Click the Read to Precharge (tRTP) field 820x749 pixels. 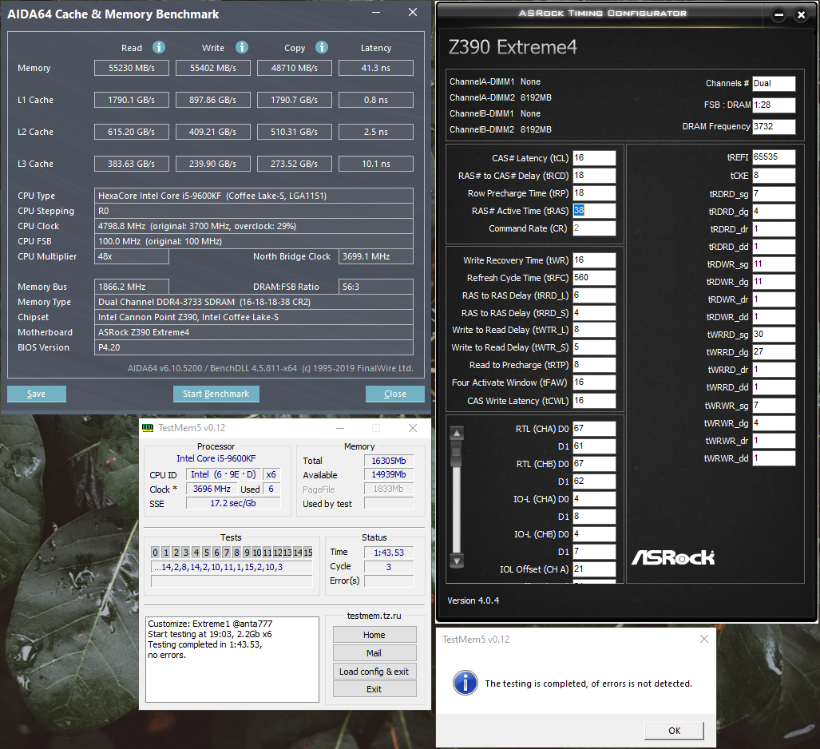(594, 365)
